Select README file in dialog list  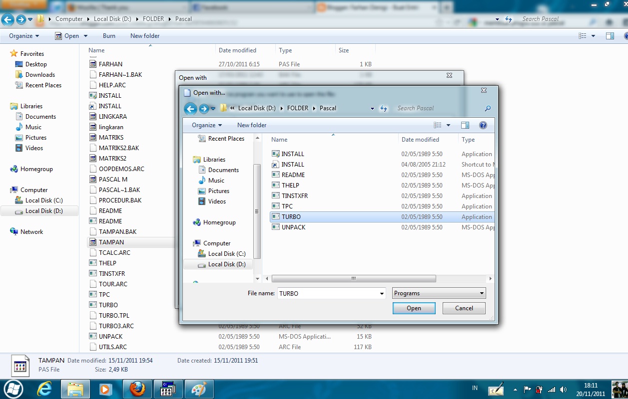tap(382, 175)
